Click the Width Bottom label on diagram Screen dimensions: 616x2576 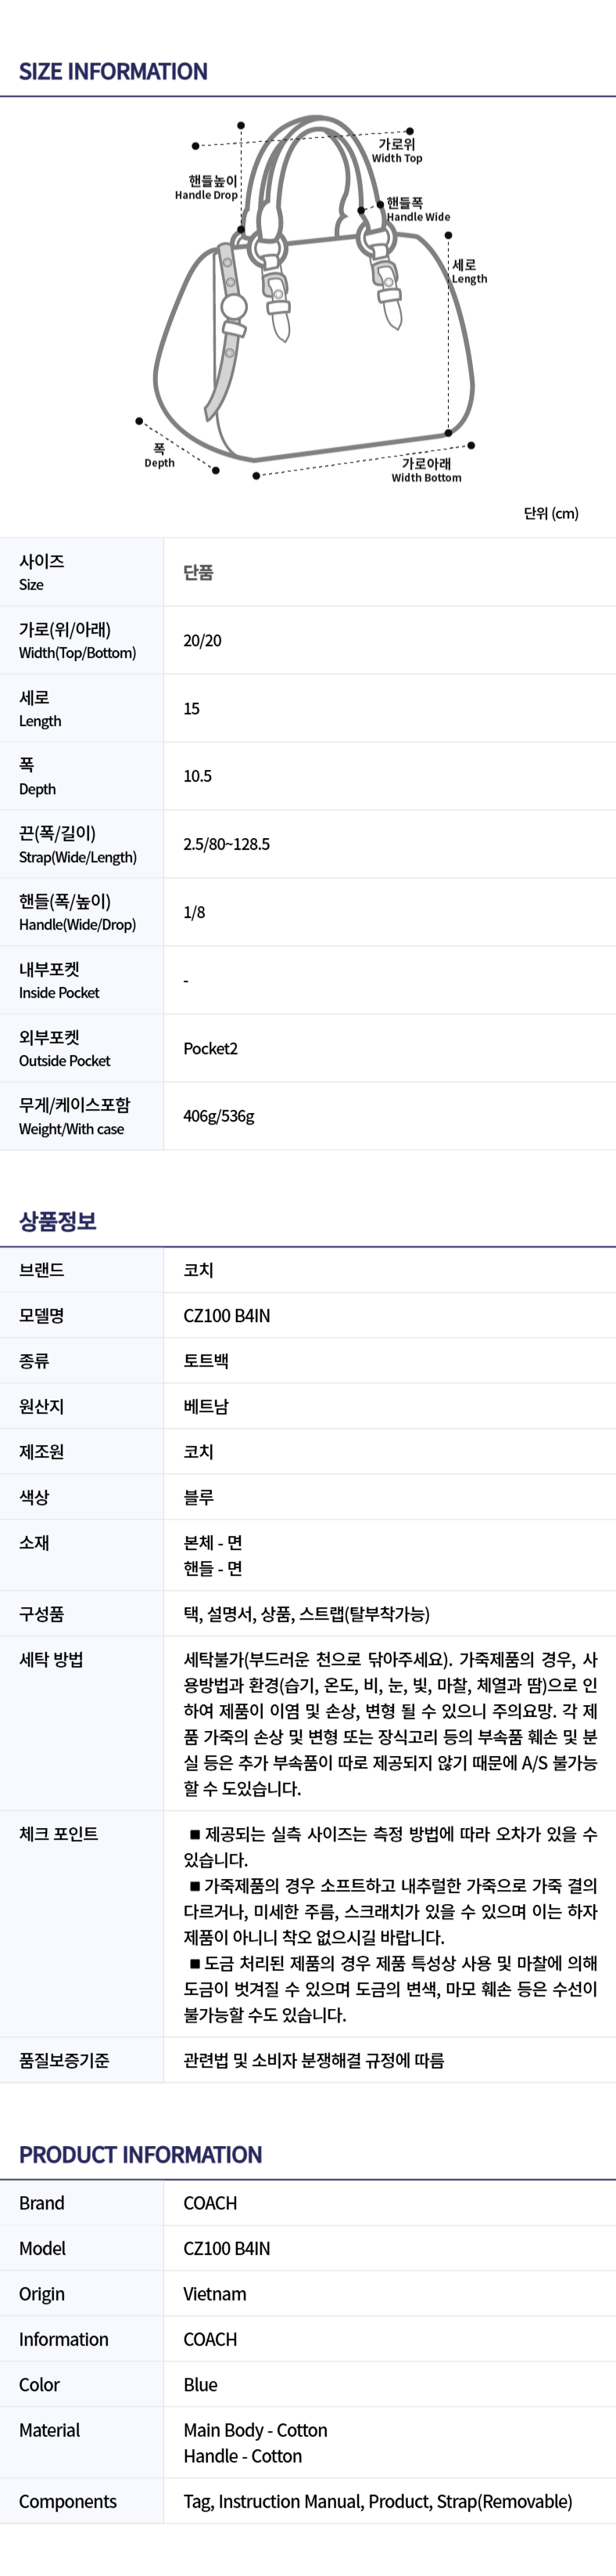point(426,471)
